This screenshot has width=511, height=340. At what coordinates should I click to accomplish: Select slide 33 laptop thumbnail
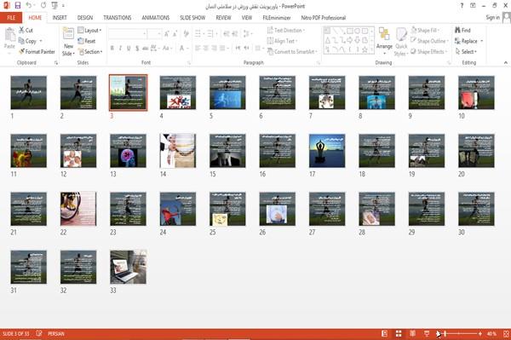128,267
